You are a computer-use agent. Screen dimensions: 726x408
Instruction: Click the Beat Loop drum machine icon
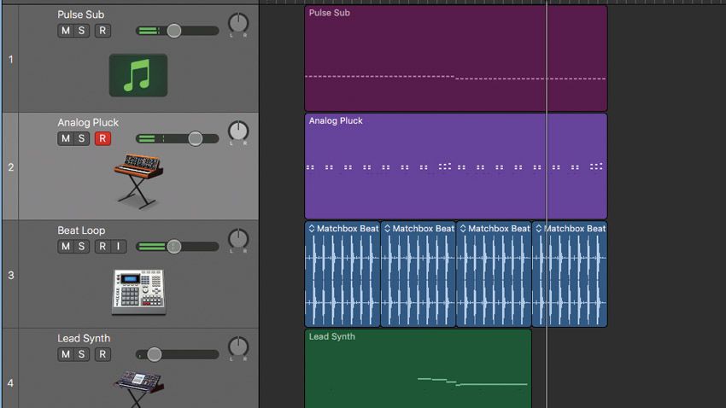pos(139,292)
